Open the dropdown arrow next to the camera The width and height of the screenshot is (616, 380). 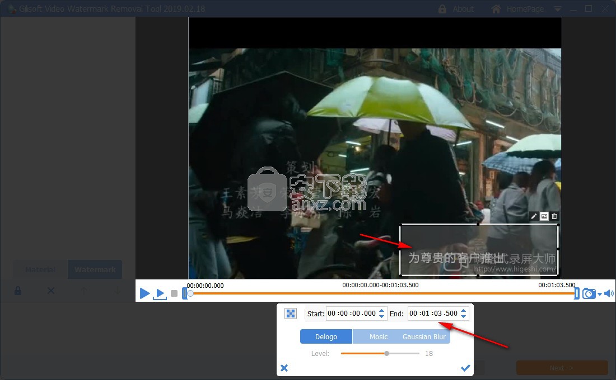600,294
